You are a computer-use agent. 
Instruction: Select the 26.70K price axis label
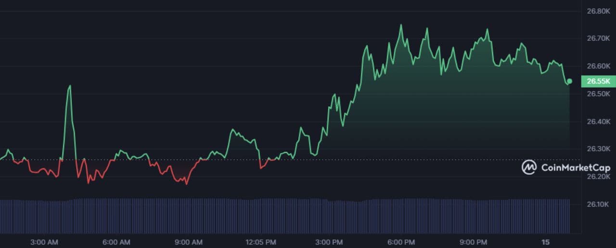(x=598, y=38)
